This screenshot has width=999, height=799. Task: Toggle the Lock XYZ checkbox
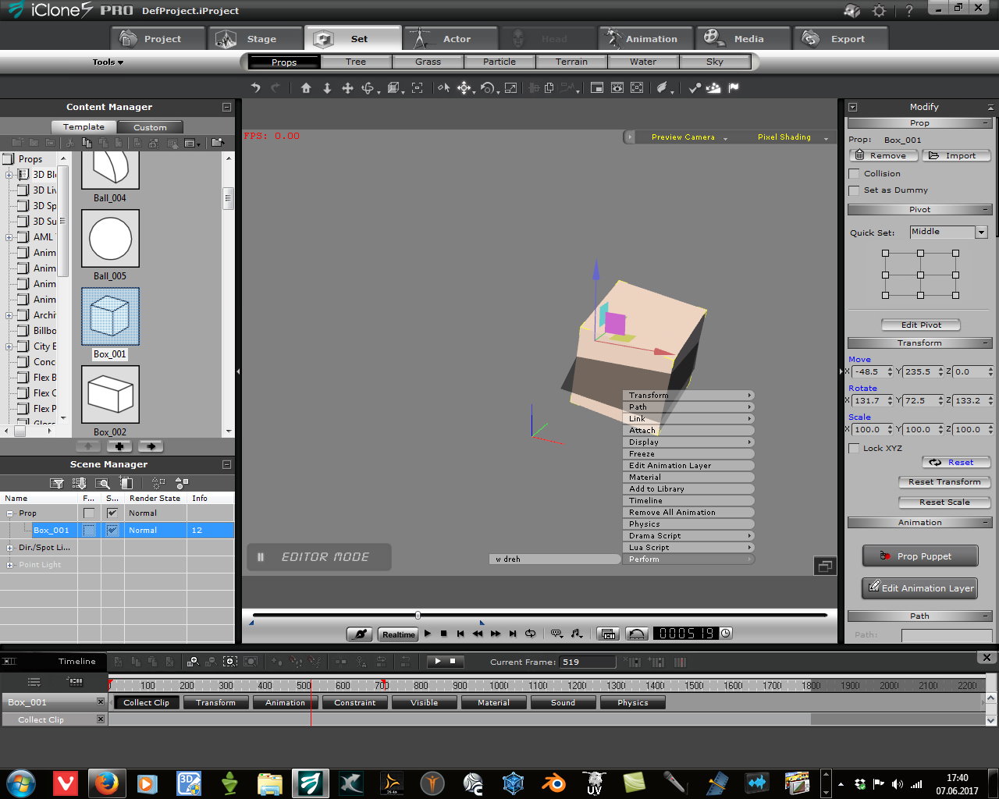click(854, 449)
